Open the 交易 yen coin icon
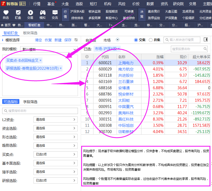The height and width of the screenshot is (191, 212). pos(30,13)
